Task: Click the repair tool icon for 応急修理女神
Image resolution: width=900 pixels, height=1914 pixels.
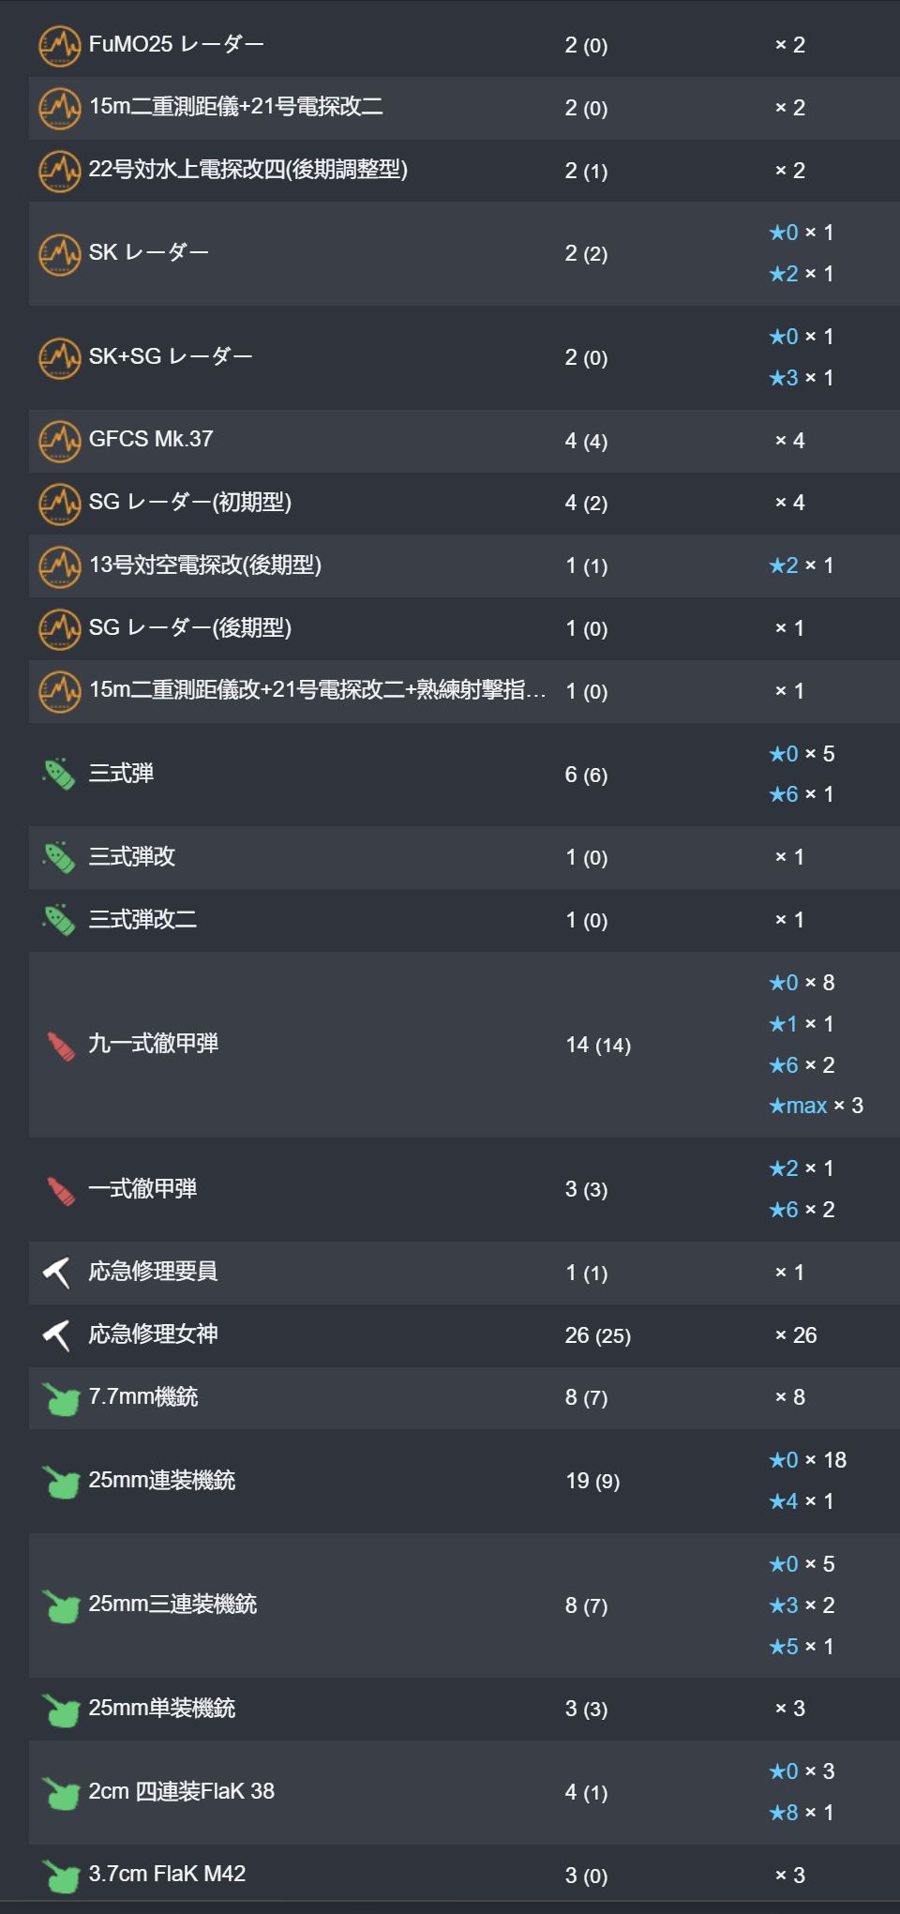Action: point(57,1335)
